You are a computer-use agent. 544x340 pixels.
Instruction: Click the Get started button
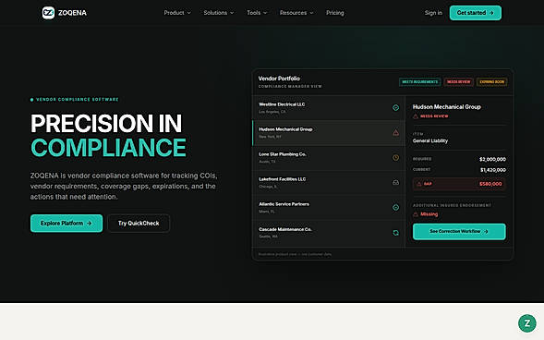click(476, 13)
